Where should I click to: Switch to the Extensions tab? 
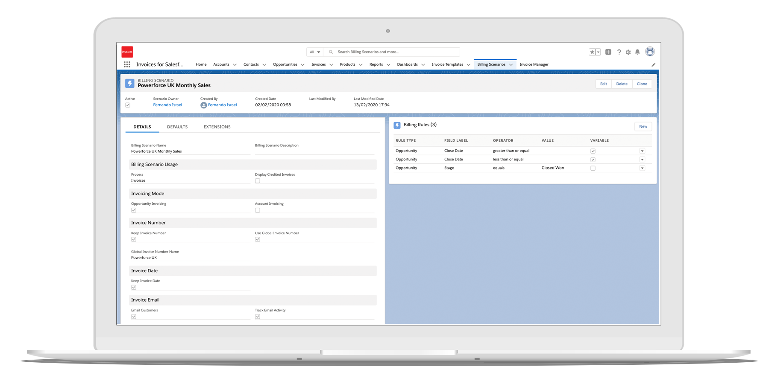(217, 127)
